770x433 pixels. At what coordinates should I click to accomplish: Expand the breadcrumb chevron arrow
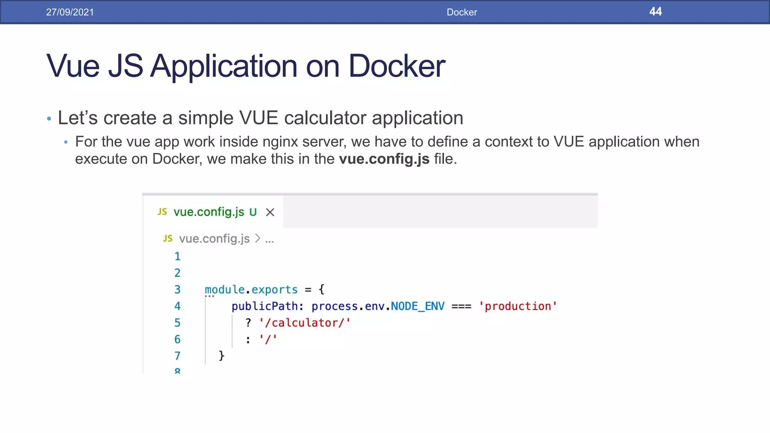coord(258,238)
